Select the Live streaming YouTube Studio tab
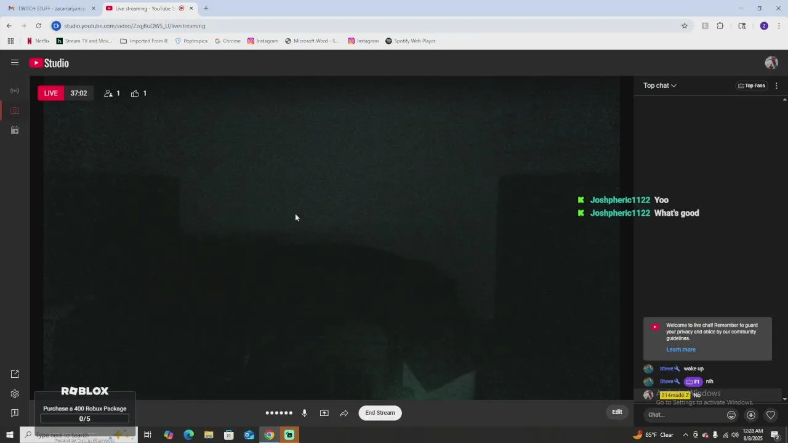Viewport: 788px width, 443px height. (x=146, y=9)
